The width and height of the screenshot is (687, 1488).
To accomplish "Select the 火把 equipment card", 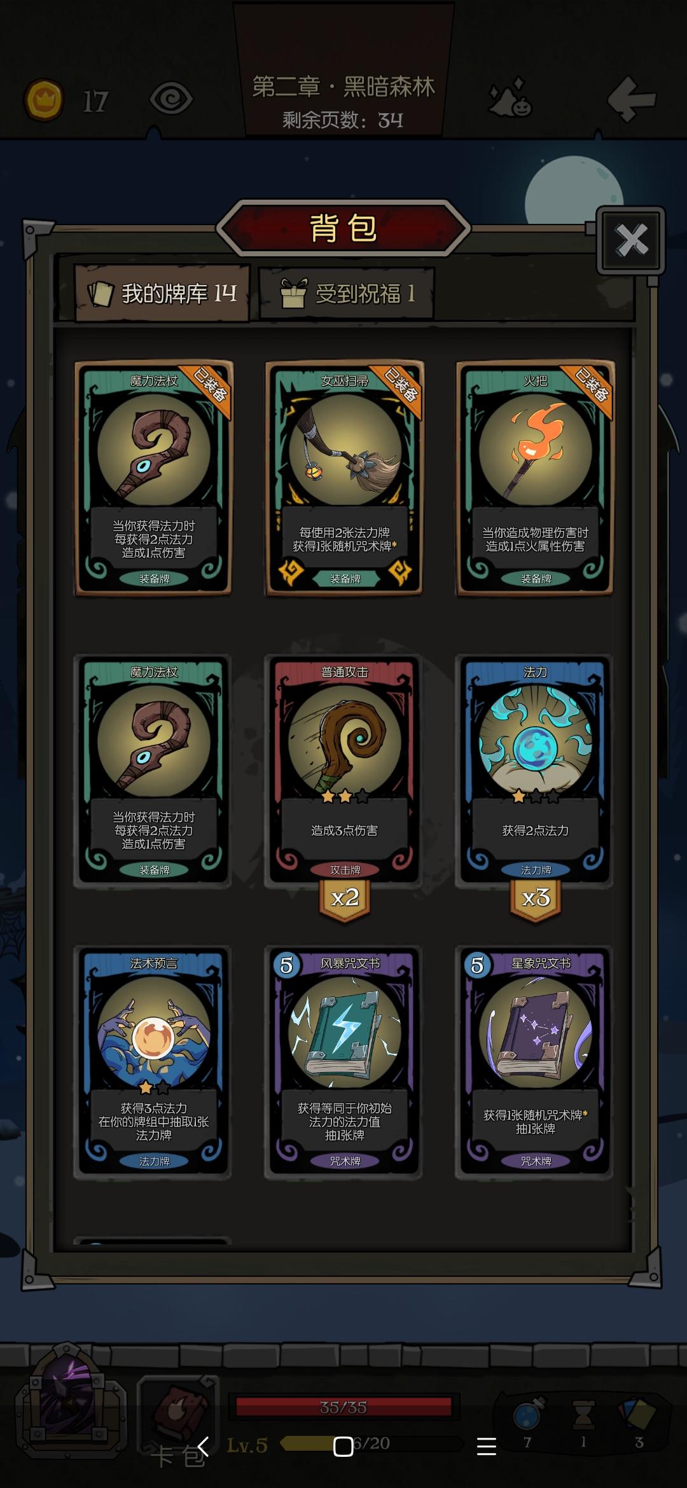I will pyautogui.click(x=535, y=478).
